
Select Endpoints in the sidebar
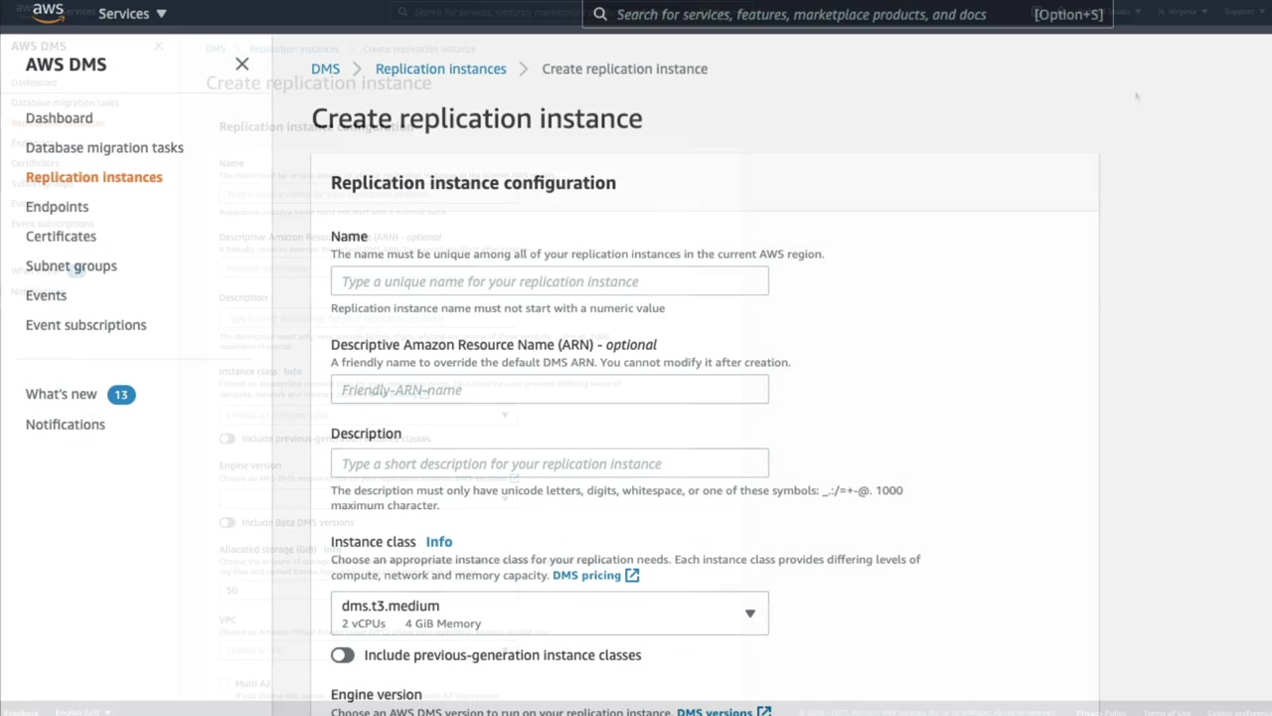pyautogui.click(x=57, y=207)
